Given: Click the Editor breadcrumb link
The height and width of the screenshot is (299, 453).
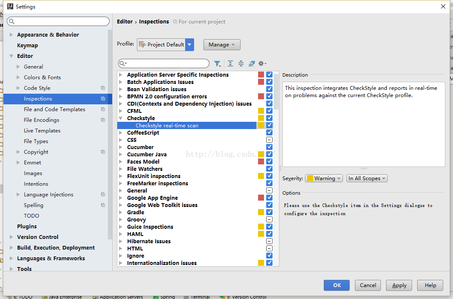Looking at the screenshot, I should [x=125, y=22].
